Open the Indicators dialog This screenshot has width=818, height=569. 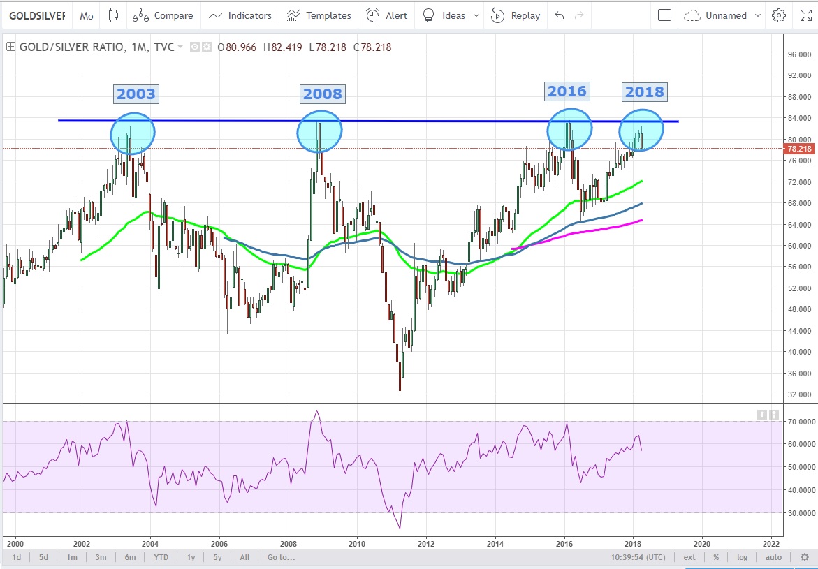pyautogui.click(x=240, y=15)
